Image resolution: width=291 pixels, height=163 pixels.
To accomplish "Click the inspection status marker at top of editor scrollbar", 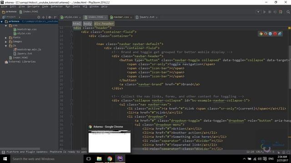I will [x=289, y=28].
